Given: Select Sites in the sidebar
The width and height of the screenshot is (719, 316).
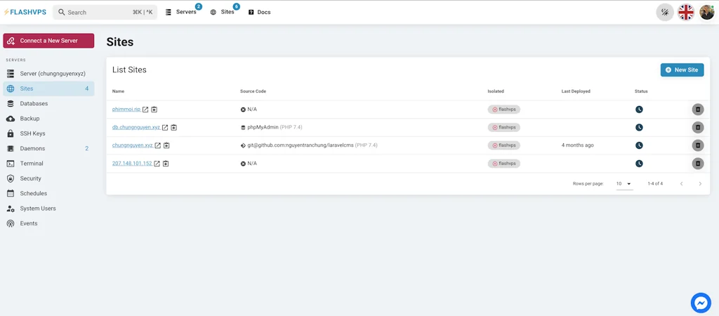Looking at the screenshot, I should pos(48,88).
